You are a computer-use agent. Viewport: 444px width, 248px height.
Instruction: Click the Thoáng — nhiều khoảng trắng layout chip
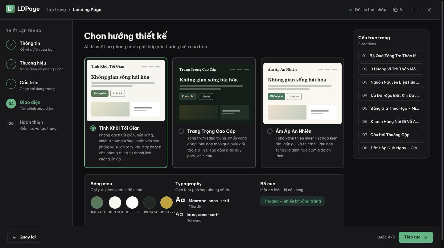click(x=292, y=201)
